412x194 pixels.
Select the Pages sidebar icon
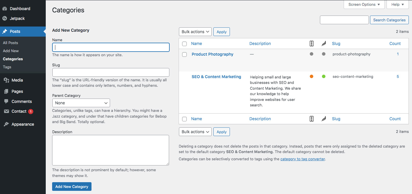[6, 91]
